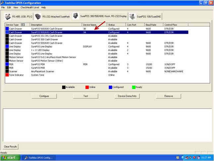
Task: Click the RS-232 Attached SureMark printer icon
Action: point(38,17)
